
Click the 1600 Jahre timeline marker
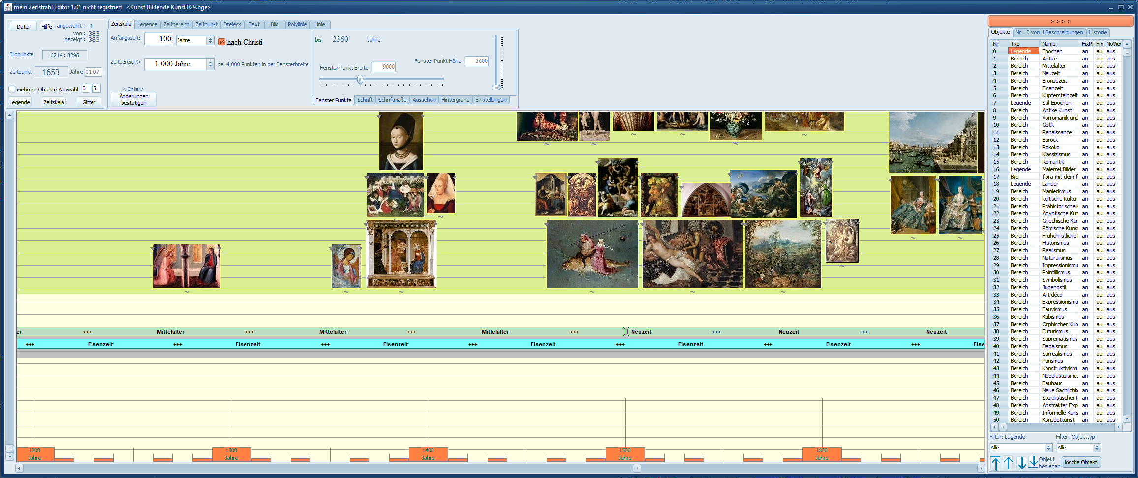(x=822, y=454)
